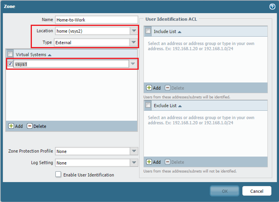Enable User Identification checkbox
The width and height of the screenshot is (279, 202).
(x=58, y=175)
